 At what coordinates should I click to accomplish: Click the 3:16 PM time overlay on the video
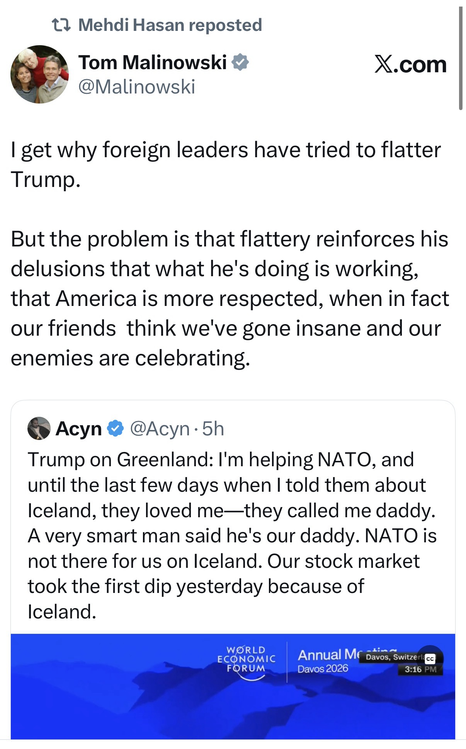[x=420, y=669]
